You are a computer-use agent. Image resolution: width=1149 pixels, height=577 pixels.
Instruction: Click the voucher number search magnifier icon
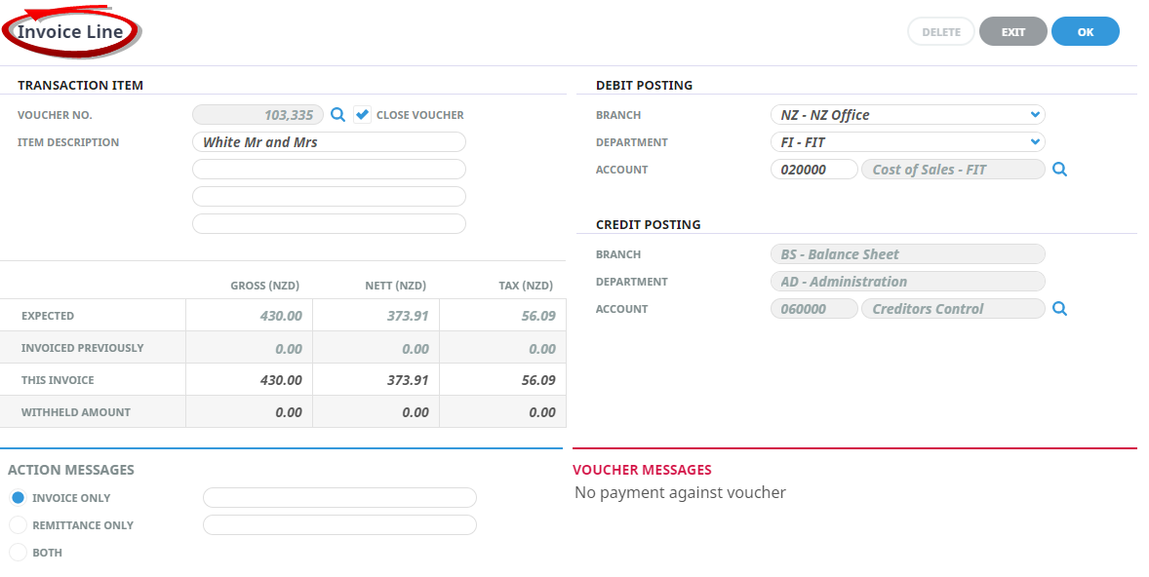pyautogui.click(x=337, y=115)
